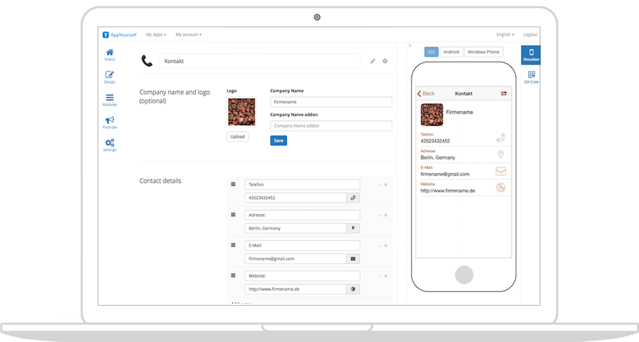This screenshot has height=342, width=639.
Task: Expand the English language dropdown
Action: click(505, 34)
